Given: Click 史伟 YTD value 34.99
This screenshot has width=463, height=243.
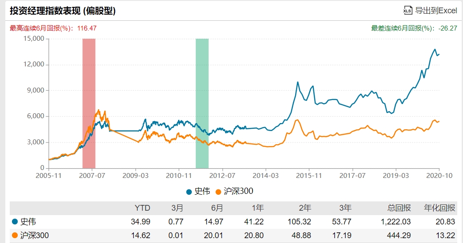Looking at the screenshot, I should tap(140, 222).
